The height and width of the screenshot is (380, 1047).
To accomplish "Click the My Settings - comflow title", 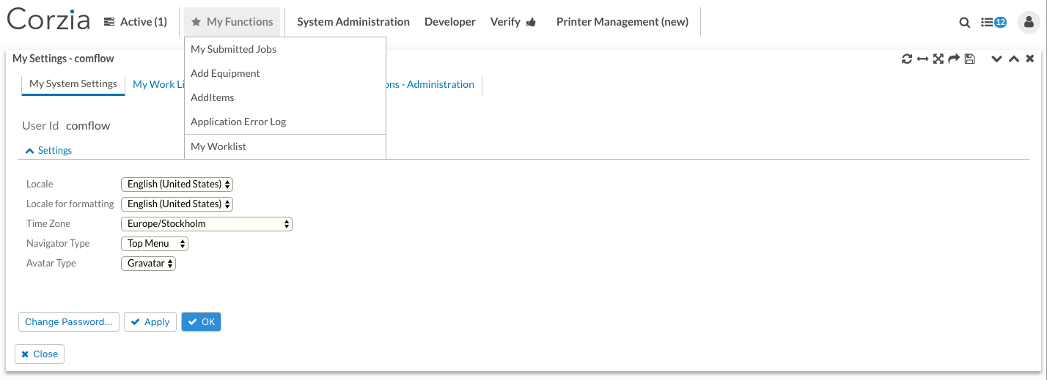I will tap(63, 59).
